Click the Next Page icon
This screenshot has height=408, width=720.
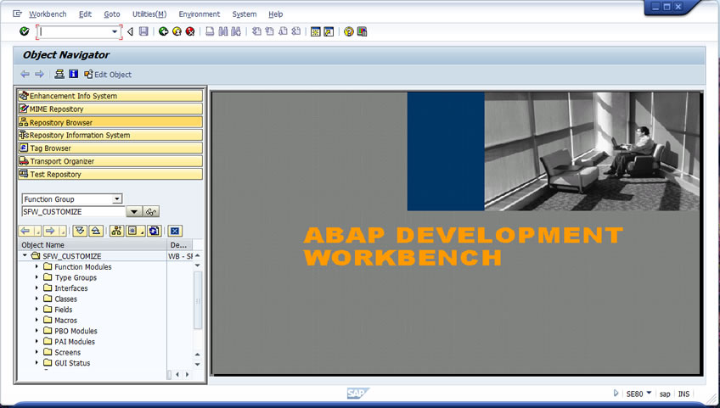(x=283, y=31)
